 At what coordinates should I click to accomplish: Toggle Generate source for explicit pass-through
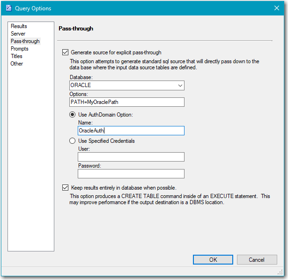pos(65,52)
